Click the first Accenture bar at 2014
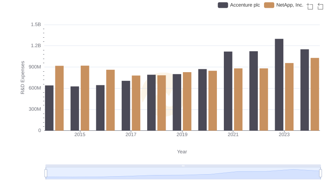This screenshot has width=328, height=189. point(49,108)
